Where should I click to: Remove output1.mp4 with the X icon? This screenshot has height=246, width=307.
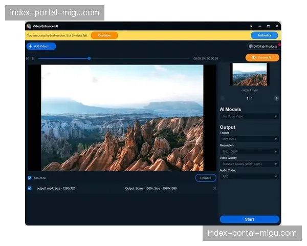214,188
